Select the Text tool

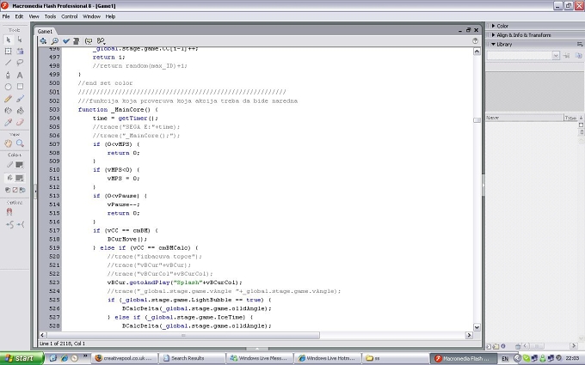coord(20,76)
